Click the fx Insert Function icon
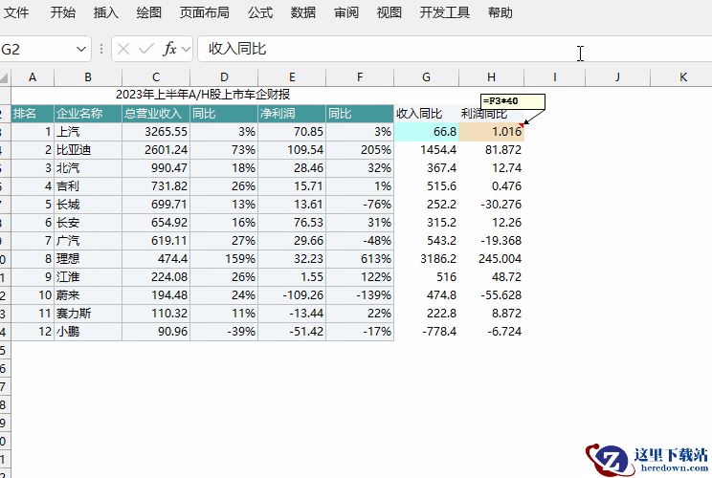 point(169,49)
